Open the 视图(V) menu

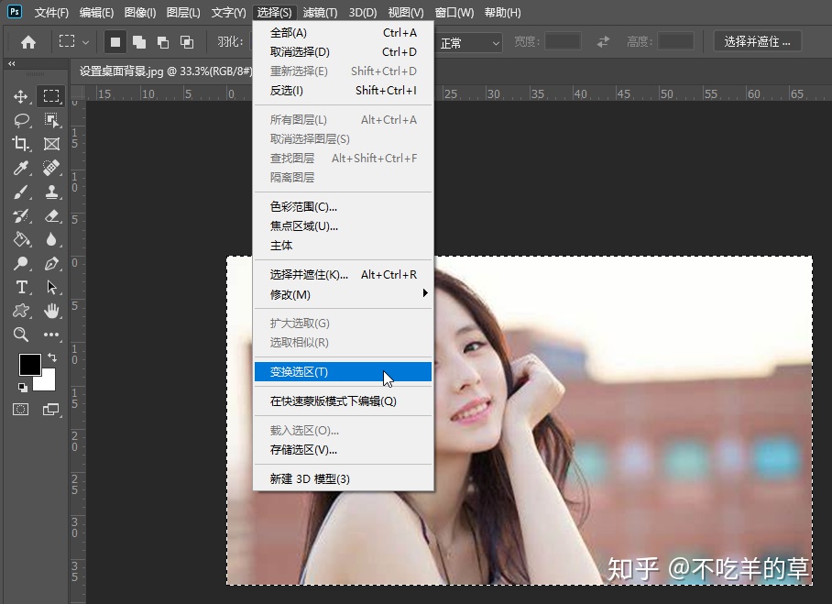(406, 12)
